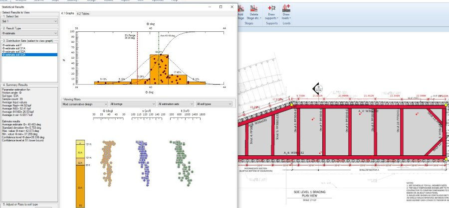Viewport: 449px width, 208px height.
Task: Open the All soil types filter dropdown
Action: click(x=214, y=104)
